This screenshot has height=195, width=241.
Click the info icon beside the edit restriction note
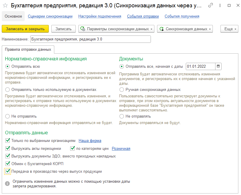7,184
